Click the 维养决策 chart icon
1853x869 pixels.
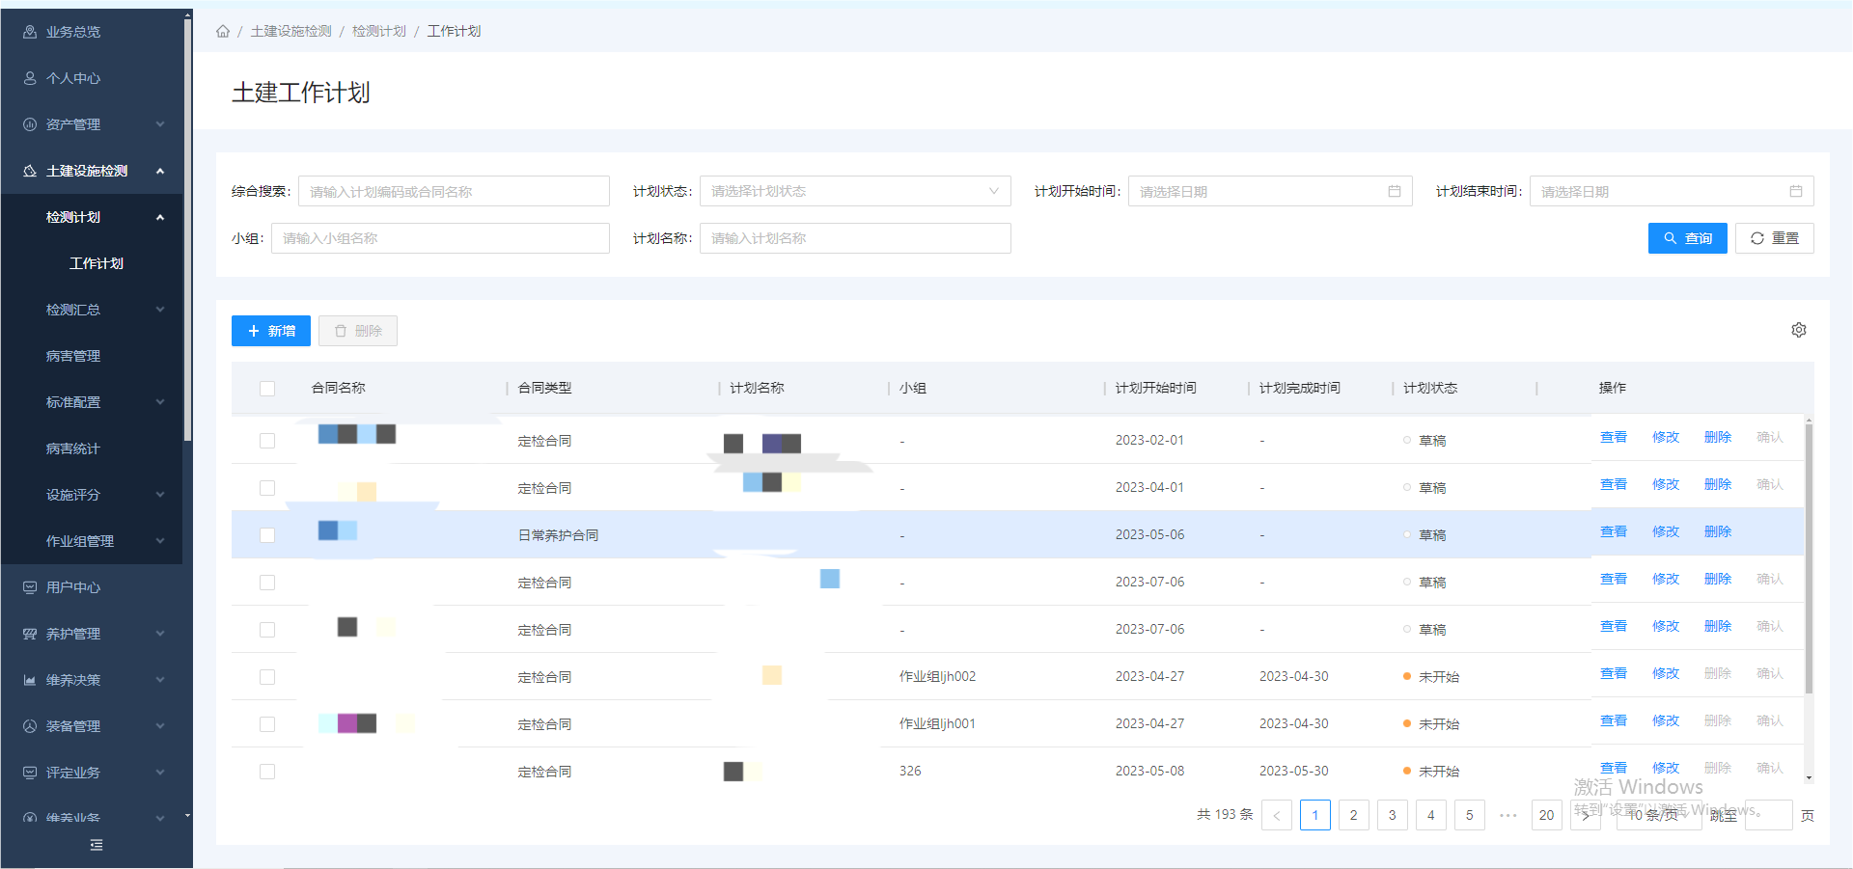point(30,680)
